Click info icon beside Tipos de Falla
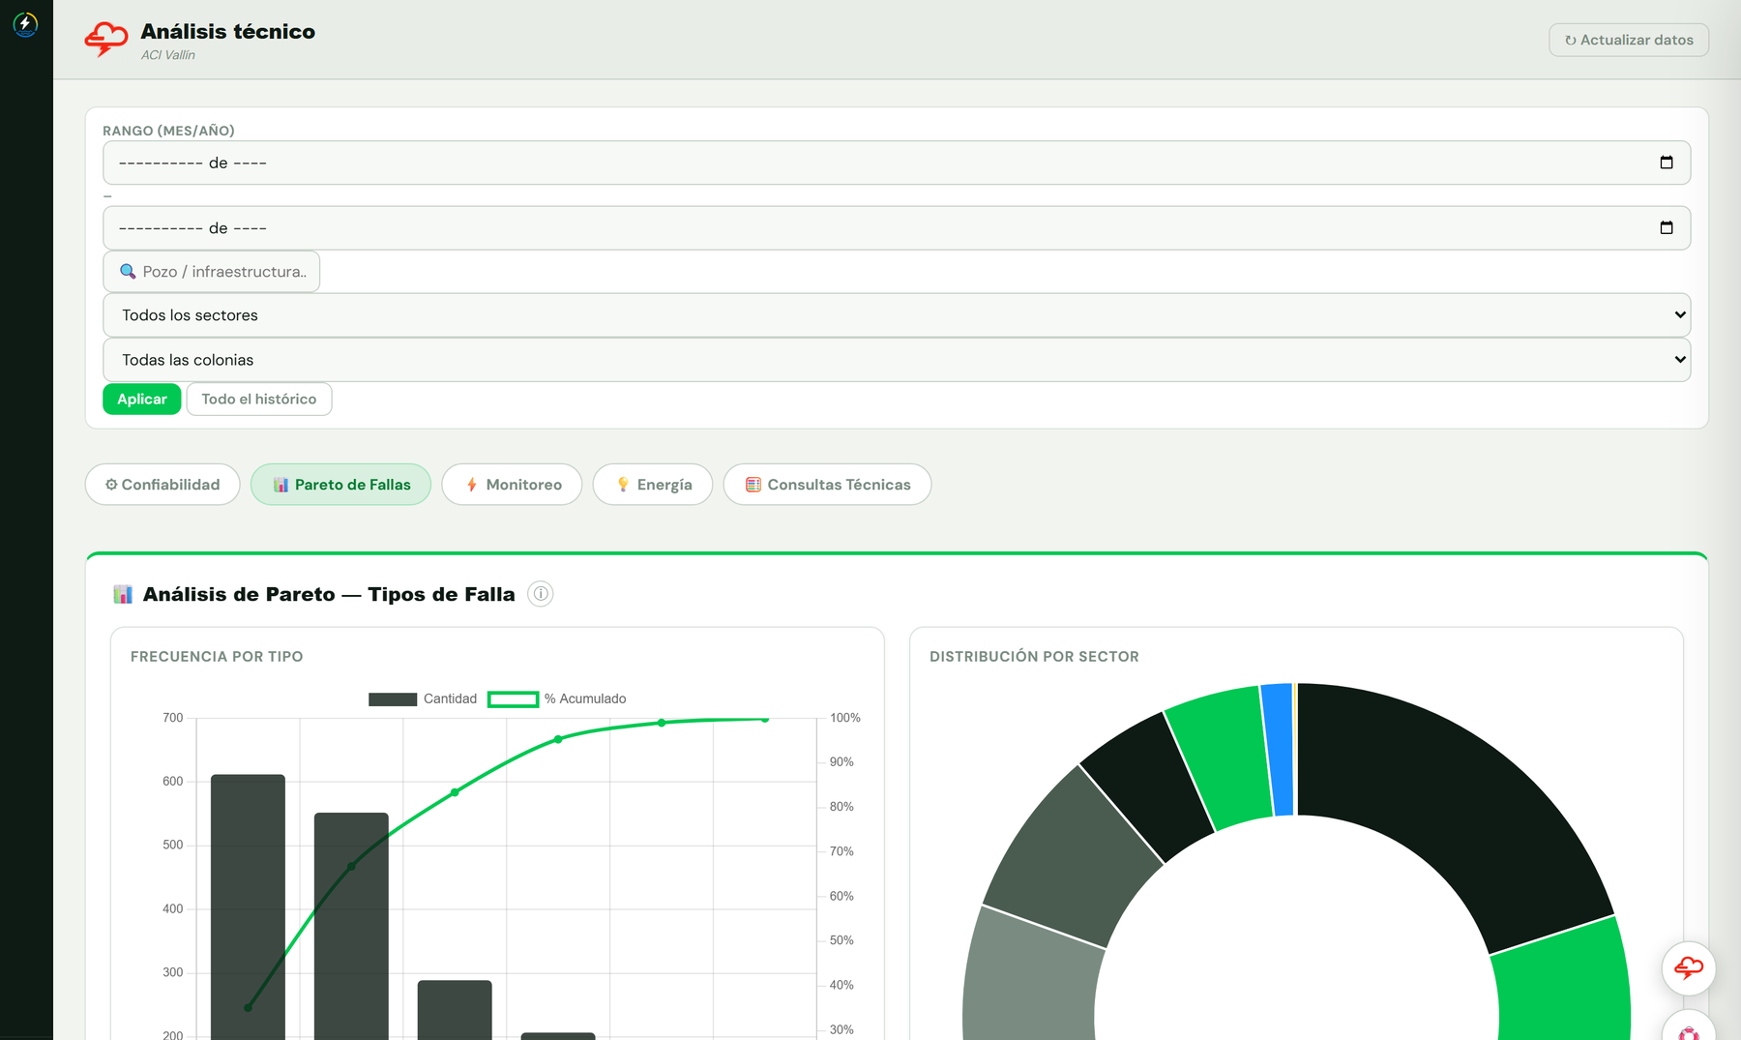 [541, 594]
